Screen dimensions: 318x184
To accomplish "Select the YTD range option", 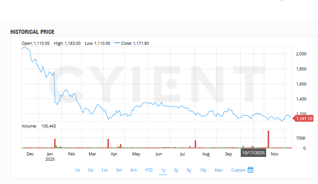I will (x=149, y=170).
